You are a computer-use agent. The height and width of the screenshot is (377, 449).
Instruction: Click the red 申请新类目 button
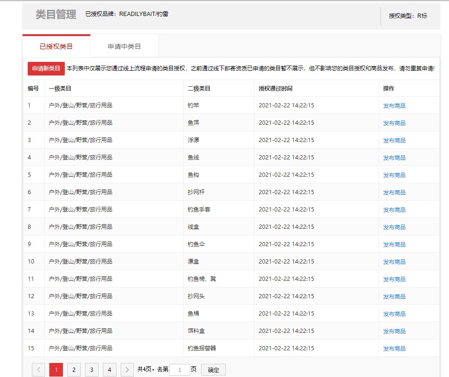point(46,68)
